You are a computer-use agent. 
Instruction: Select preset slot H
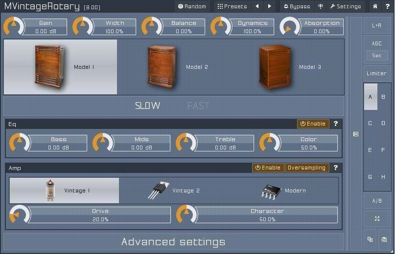pos(383,177)
